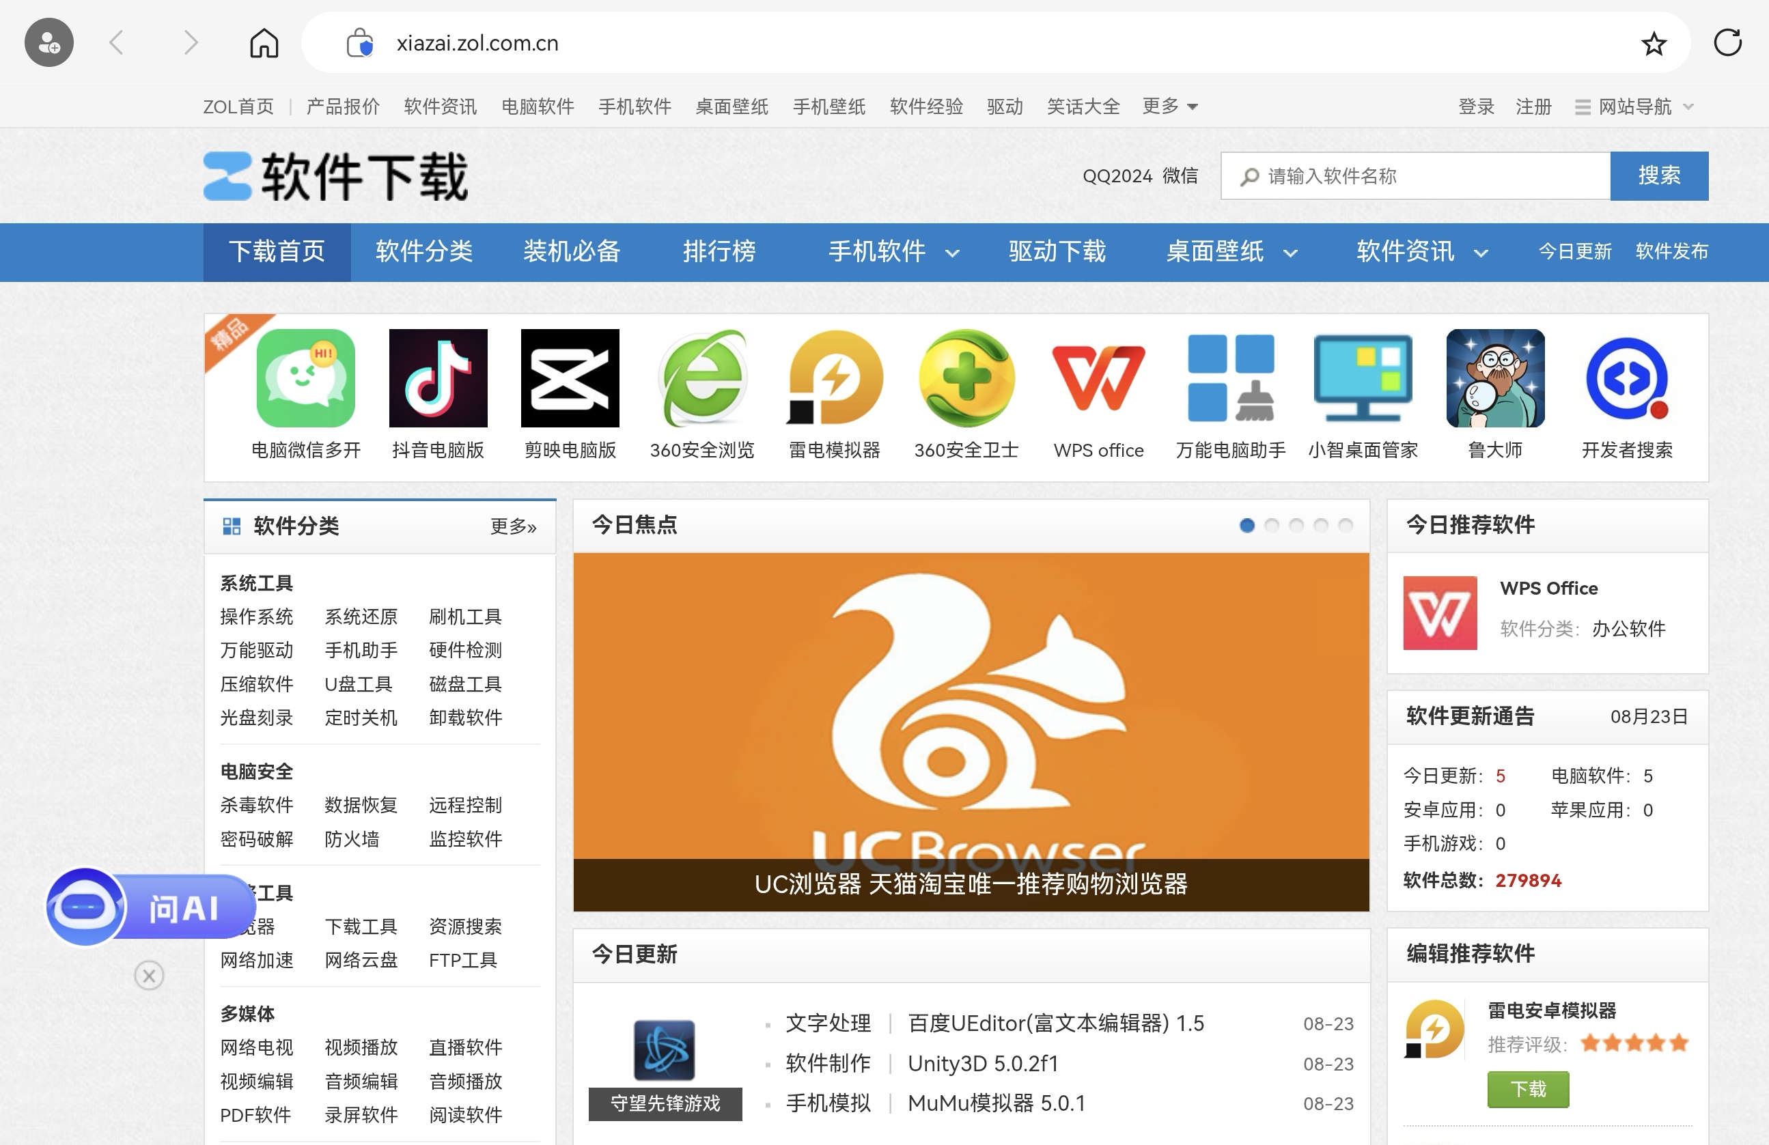Image resolution: width=1769 pixels, height=1145 pixels.
Task: Expand the 桌面壁纸 dropdown menu
Action: [1229, 252]
